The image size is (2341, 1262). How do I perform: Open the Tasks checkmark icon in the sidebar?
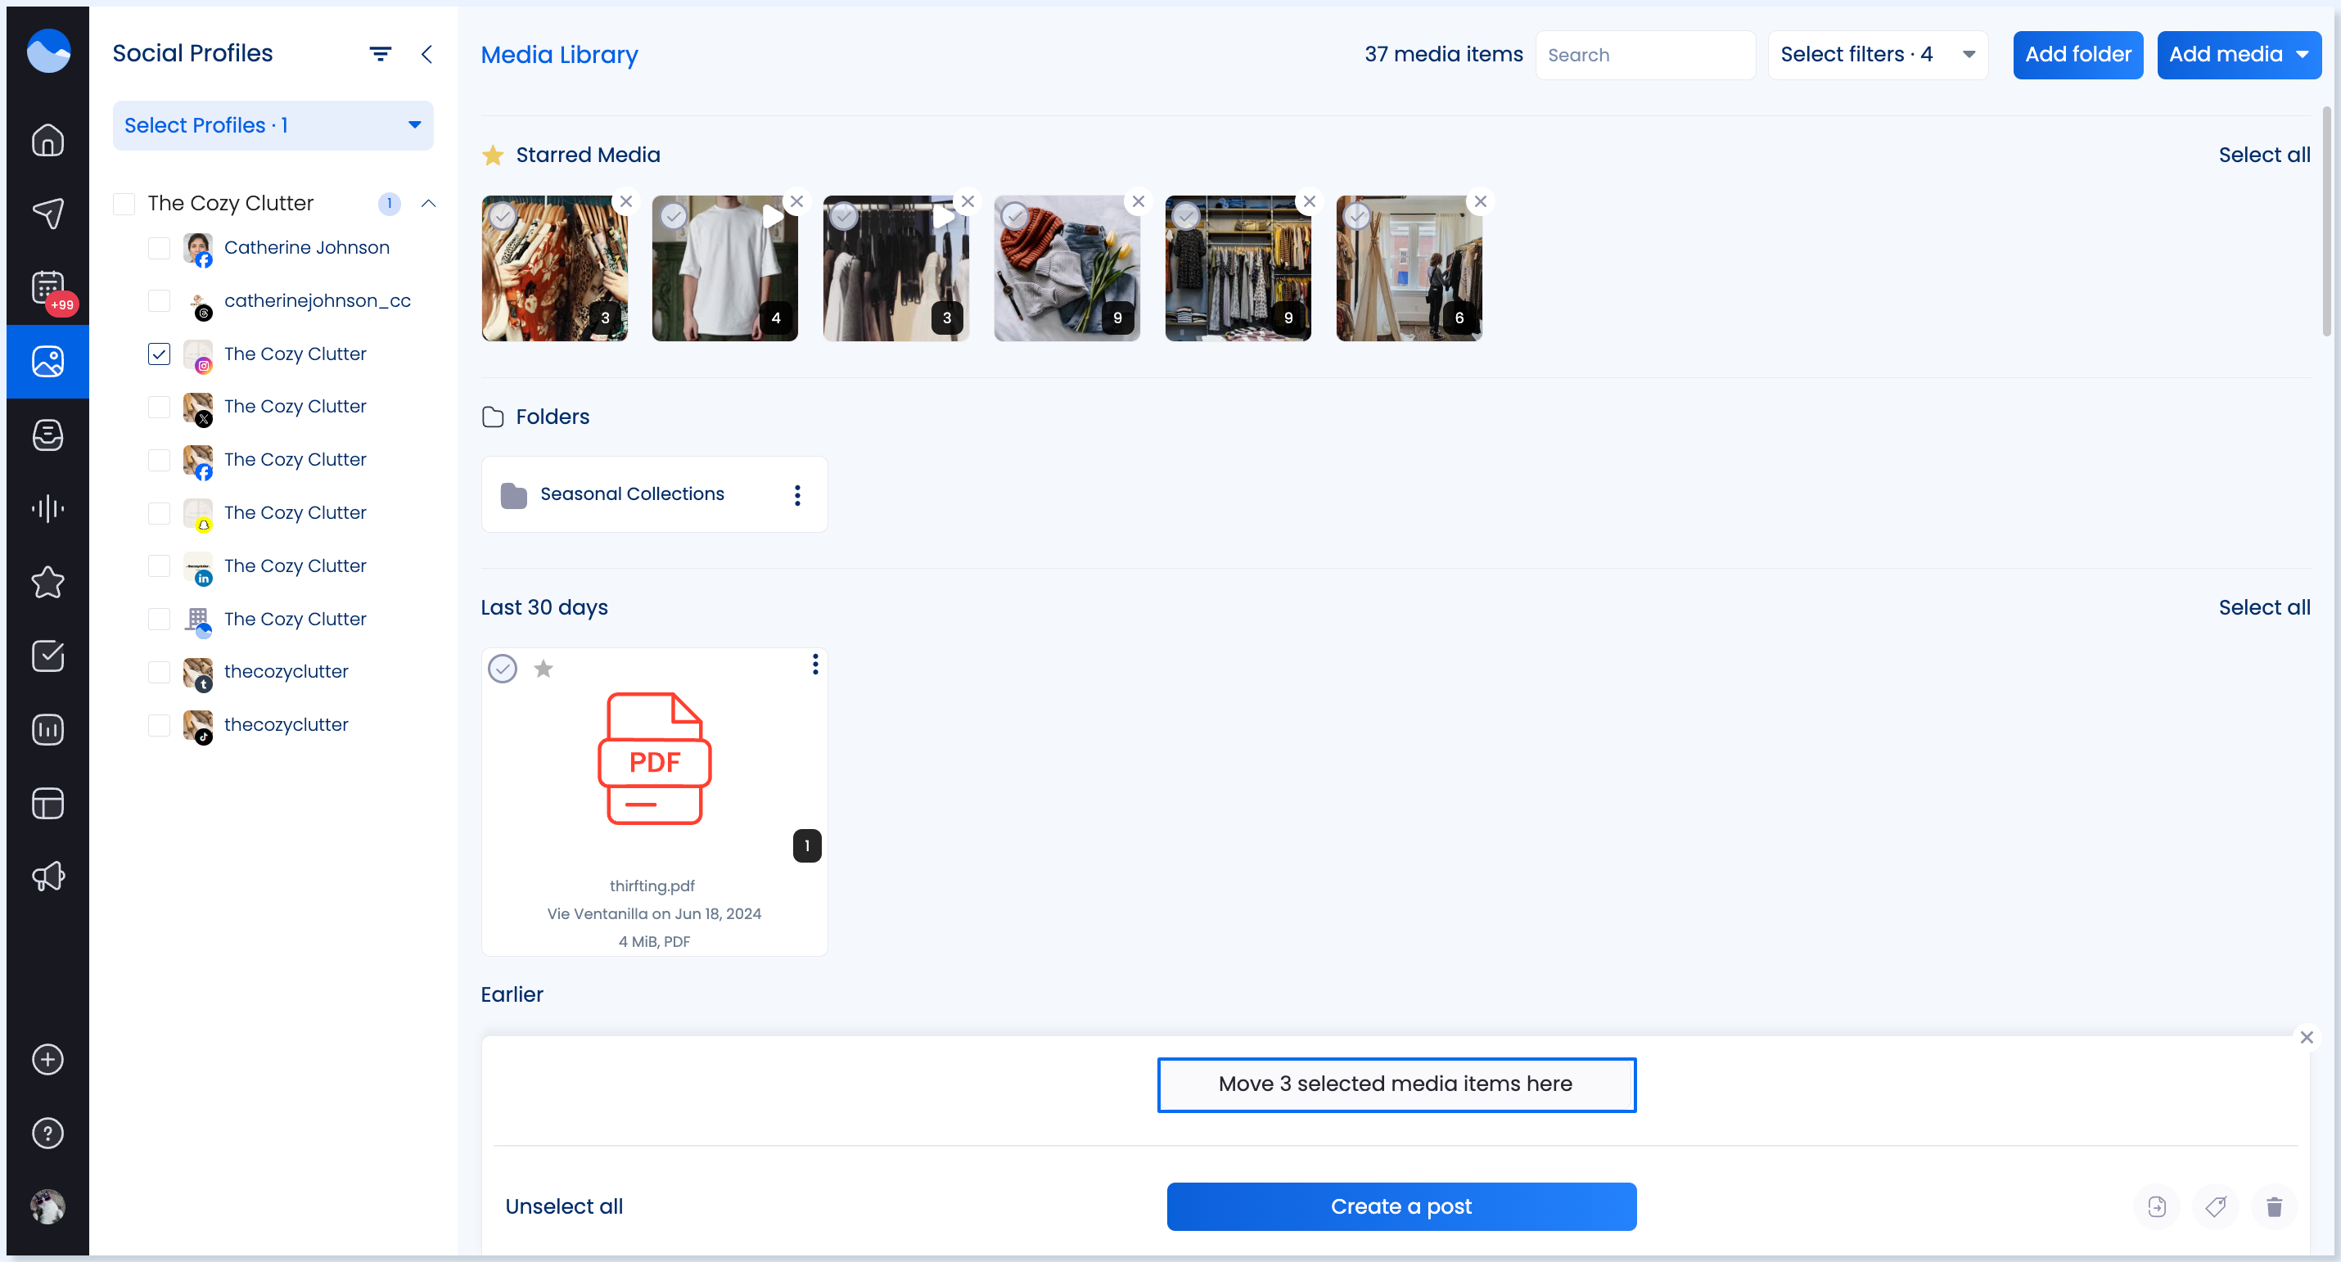tap(47, 655)
